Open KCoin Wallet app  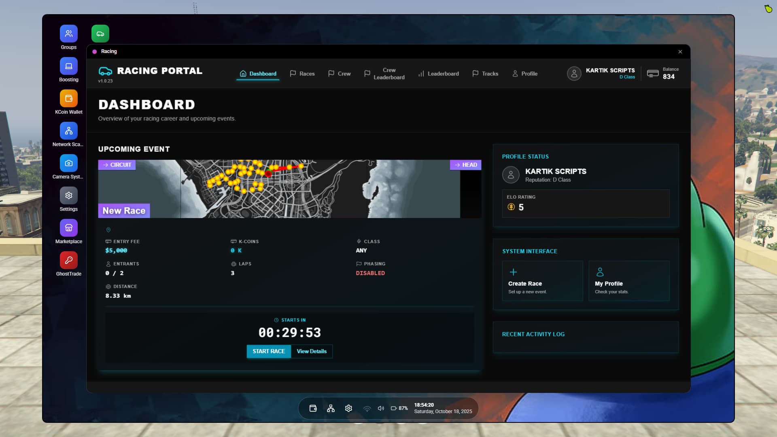pyautogui.click(x=69, y=98)
